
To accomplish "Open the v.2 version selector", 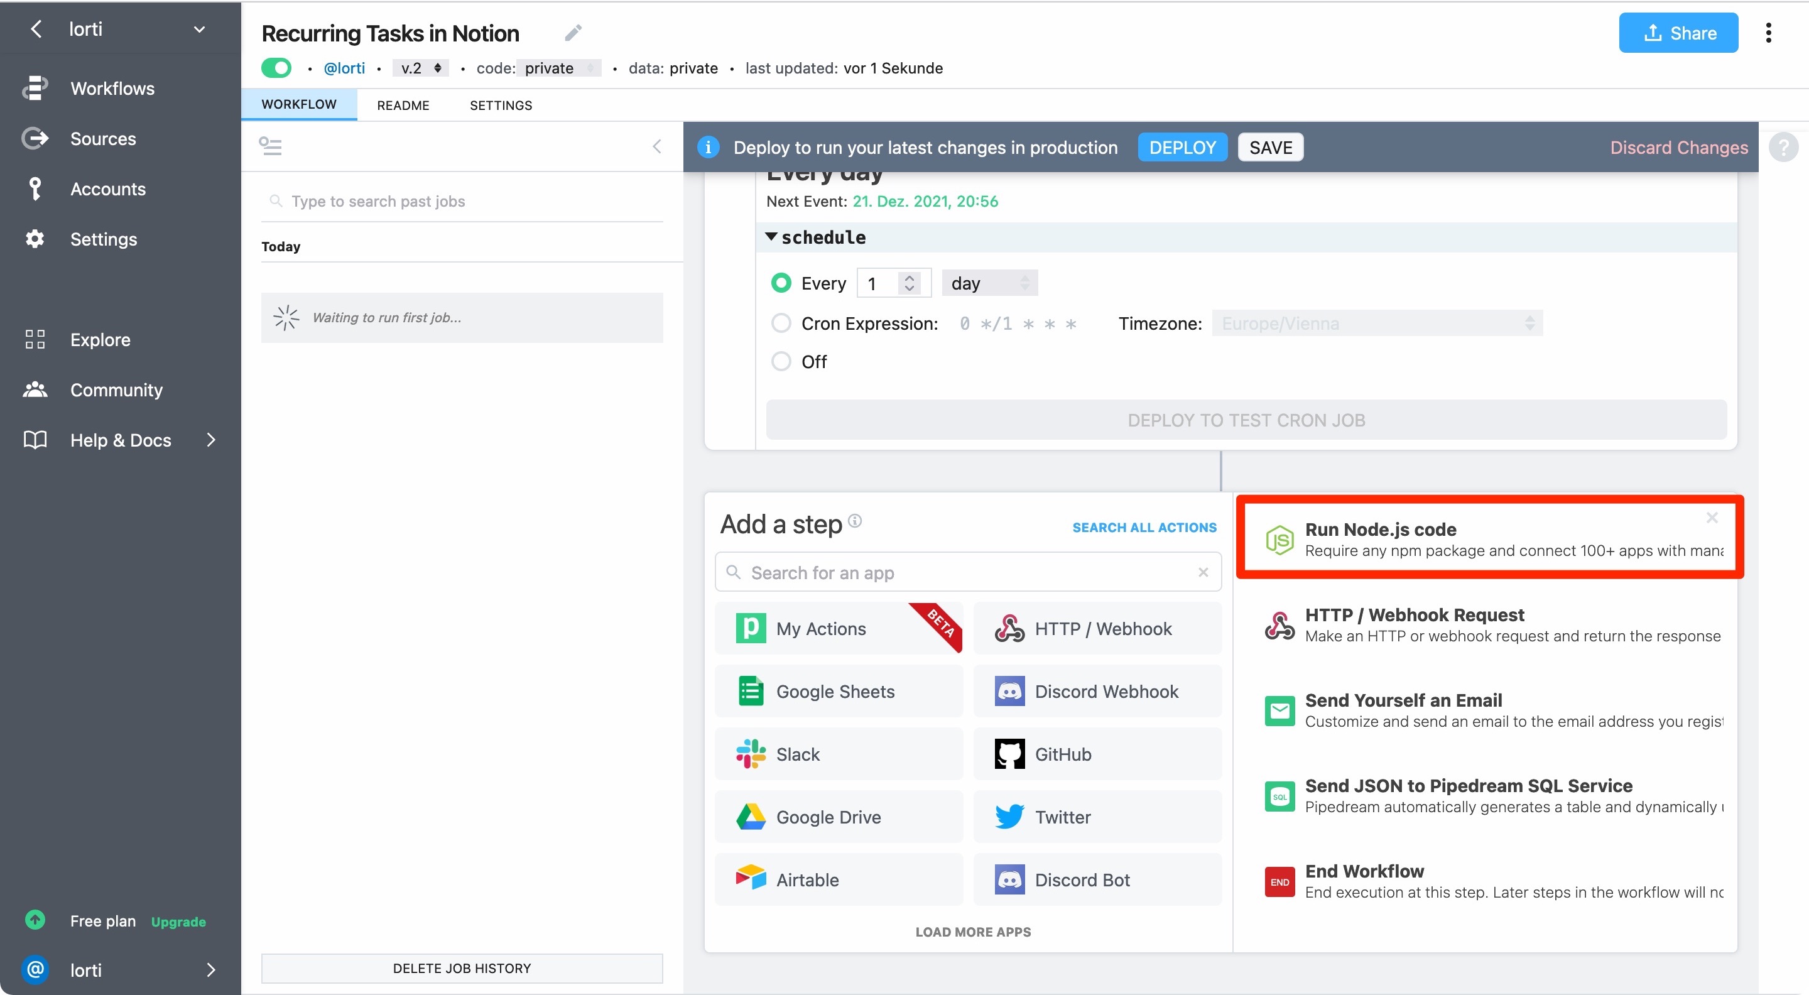I will (x=420, y=68).
